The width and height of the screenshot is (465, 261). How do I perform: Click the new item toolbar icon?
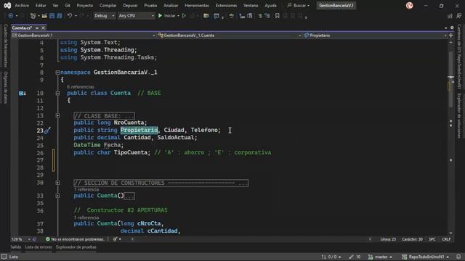click(33, 16)
